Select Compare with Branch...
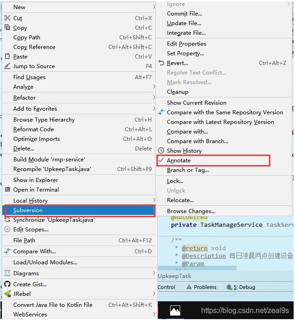The height and width of the screenshot is (321, 295). tap(224, 141)
